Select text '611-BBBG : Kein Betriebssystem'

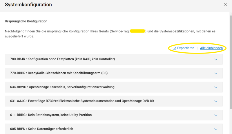click(35, 115)
